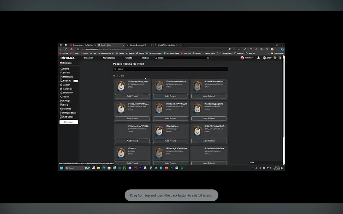Open Avatar in the sidebar
The height and width of the screenshot is (214, 343).
coord(65,85)
